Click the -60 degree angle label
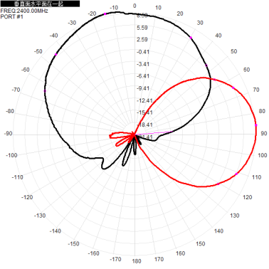Image resolution: width=269 pixels, height=269 pixels. click(25, 70)
